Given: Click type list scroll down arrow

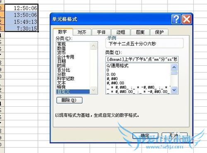Looking at the screenshot, I should pos(174,90).
